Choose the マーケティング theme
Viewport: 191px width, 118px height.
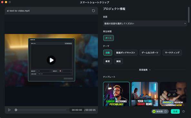point(172,53)
